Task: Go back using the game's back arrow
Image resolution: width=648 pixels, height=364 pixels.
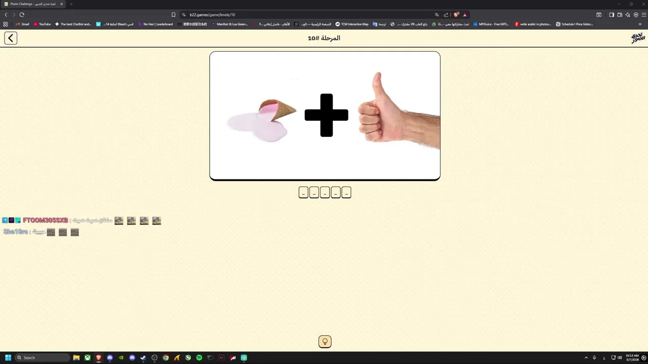Action: 11,38
